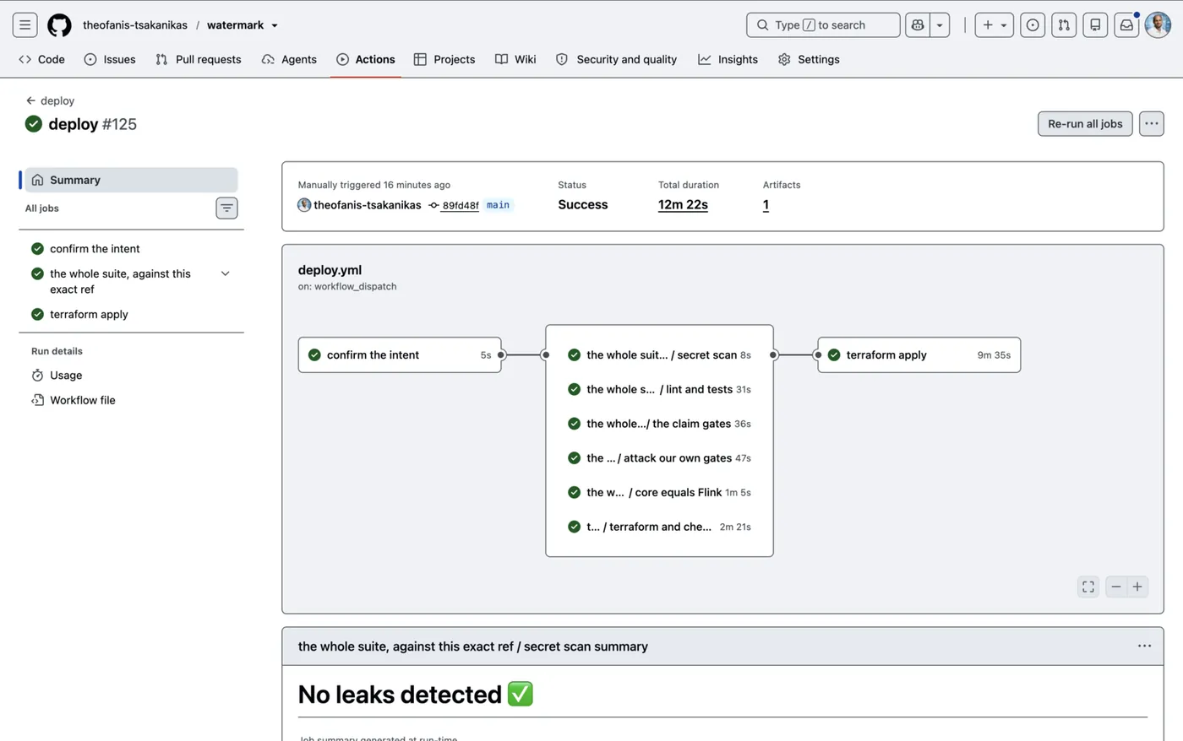
Task: Click the search field
Action: (823, 25)
